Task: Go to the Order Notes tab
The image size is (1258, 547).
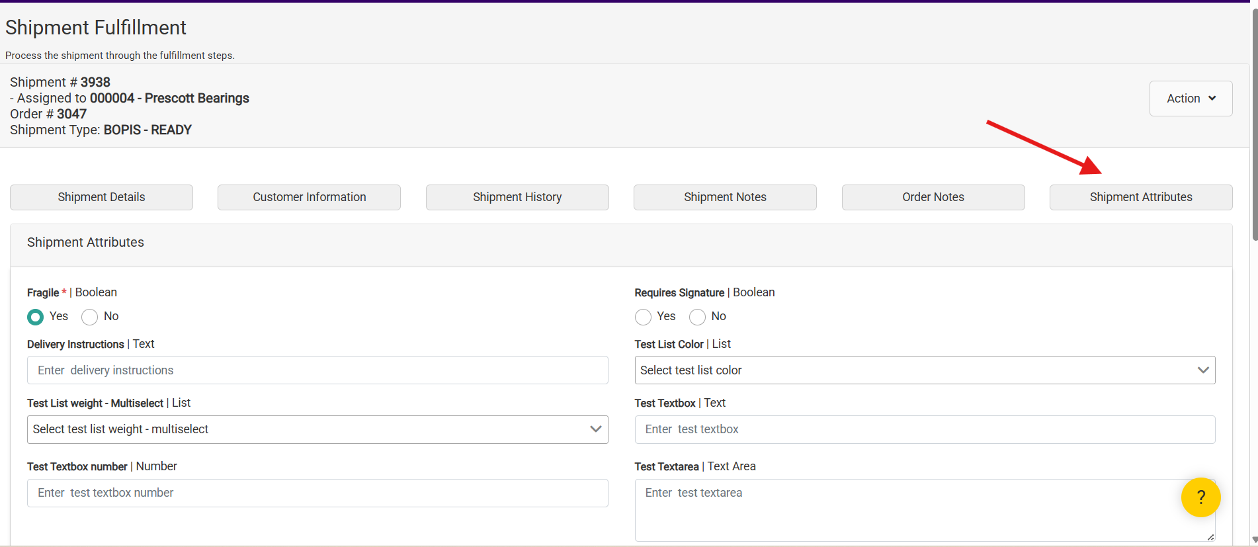Action: click(933, 197)
